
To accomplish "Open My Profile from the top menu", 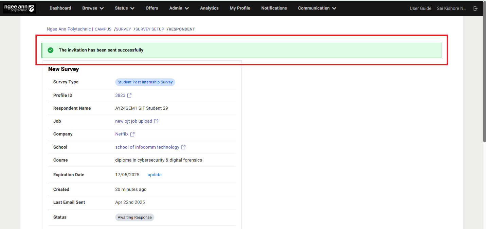I will [240, 8].
